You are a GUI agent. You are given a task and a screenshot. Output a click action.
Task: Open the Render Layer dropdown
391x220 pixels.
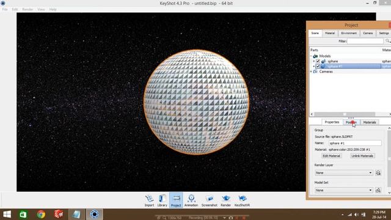point(343,172)
